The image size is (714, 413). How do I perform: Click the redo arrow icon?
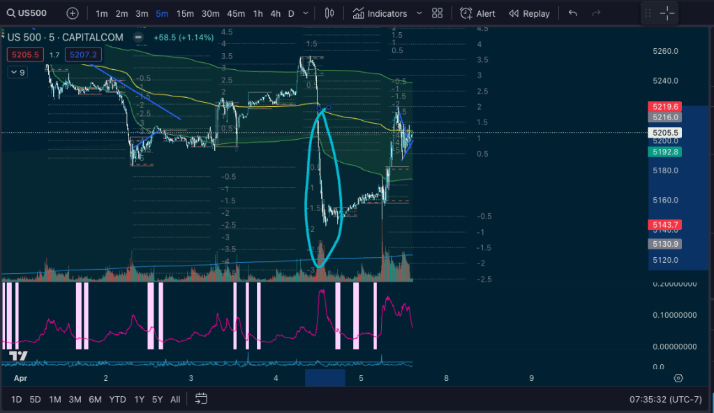[x=595, y=13]
